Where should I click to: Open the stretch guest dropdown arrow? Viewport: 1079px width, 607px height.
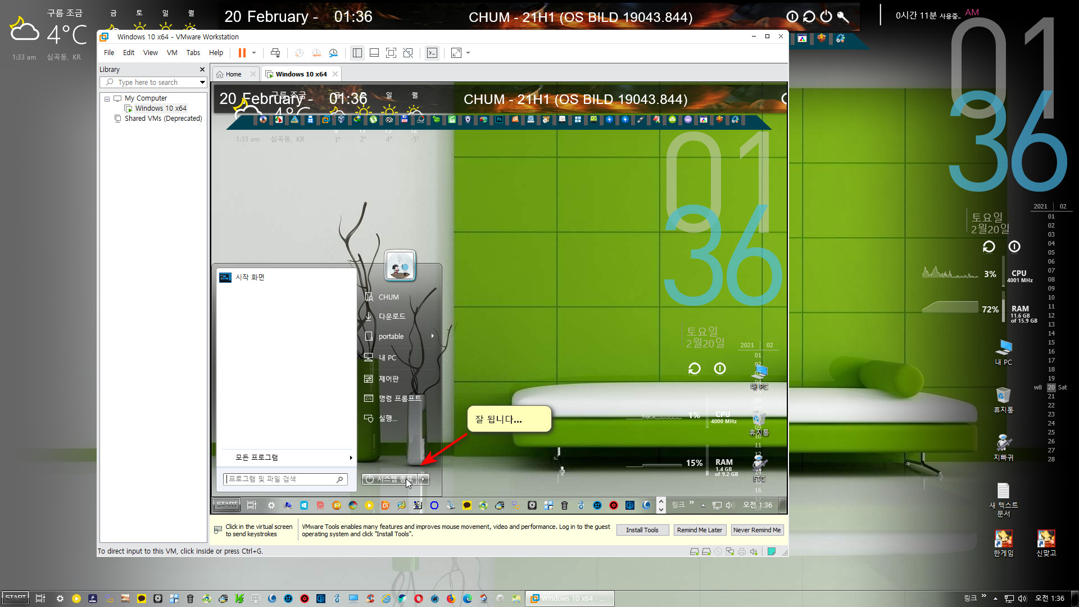pos(468,53)
